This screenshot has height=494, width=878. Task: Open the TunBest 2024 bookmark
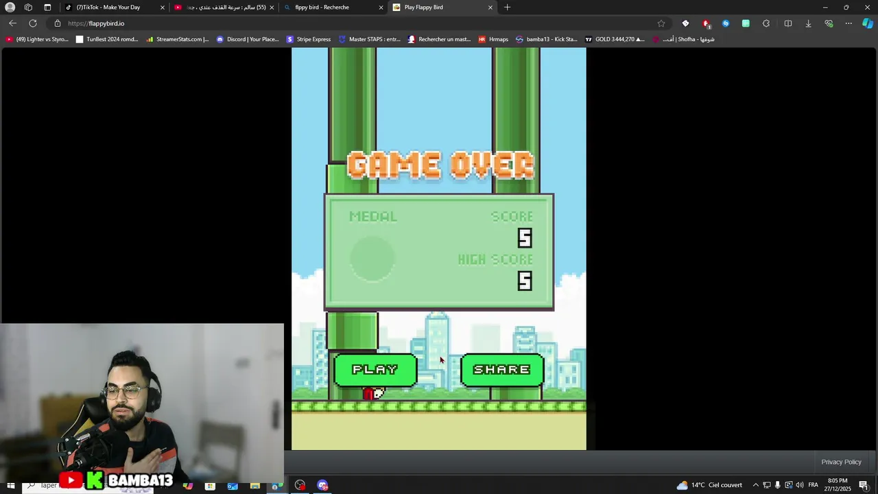point(107,39)
